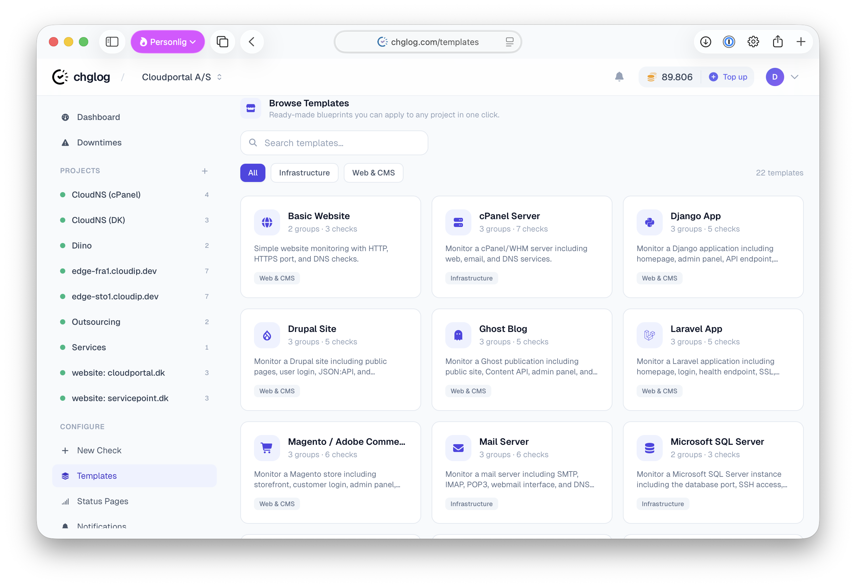Switch to the Web & CMS filter
This screenshot has height=587, width=856.
pyautogui.click(x=373, y=173)
